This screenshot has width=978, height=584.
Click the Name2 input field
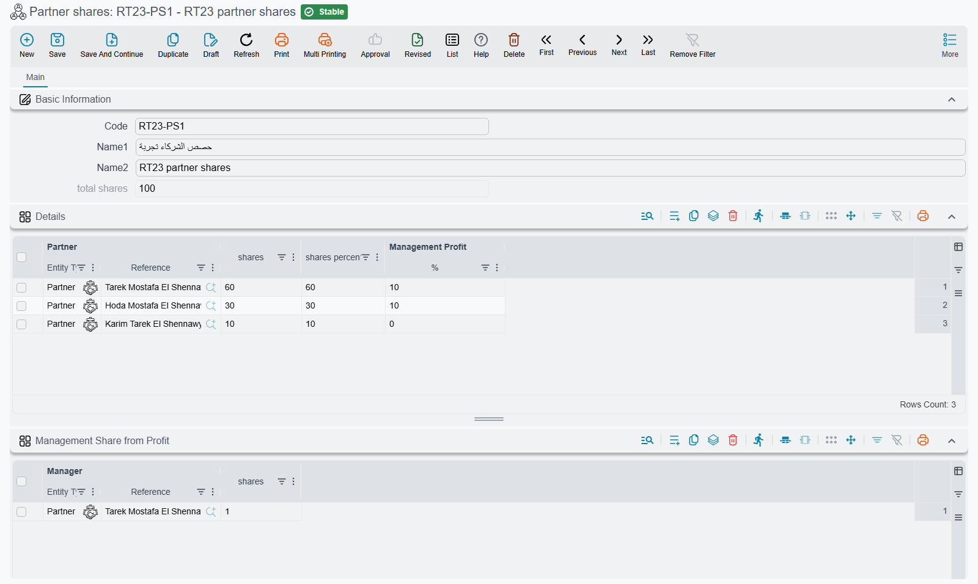(x=550, y=168)
